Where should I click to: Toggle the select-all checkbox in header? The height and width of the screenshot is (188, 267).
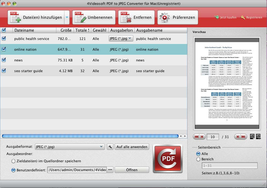(x=4, y=30)
